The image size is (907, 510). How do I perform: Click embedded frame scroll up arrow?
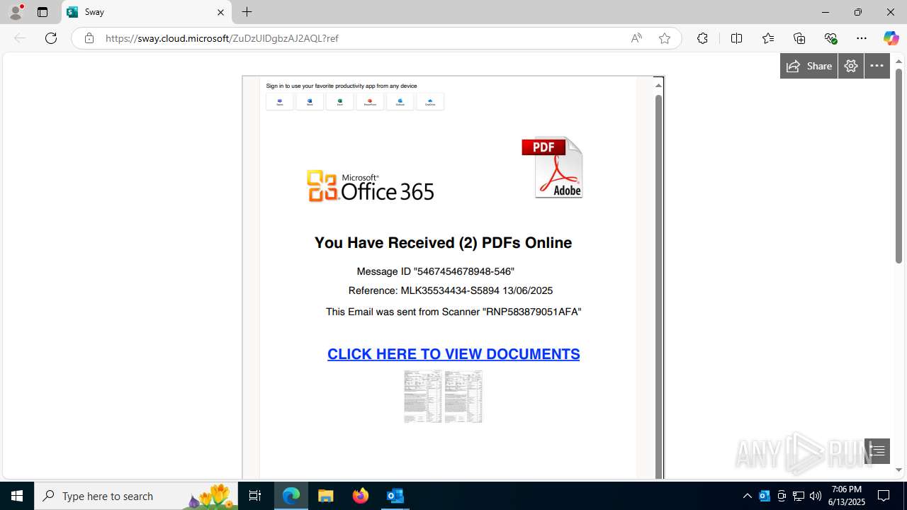658,85
